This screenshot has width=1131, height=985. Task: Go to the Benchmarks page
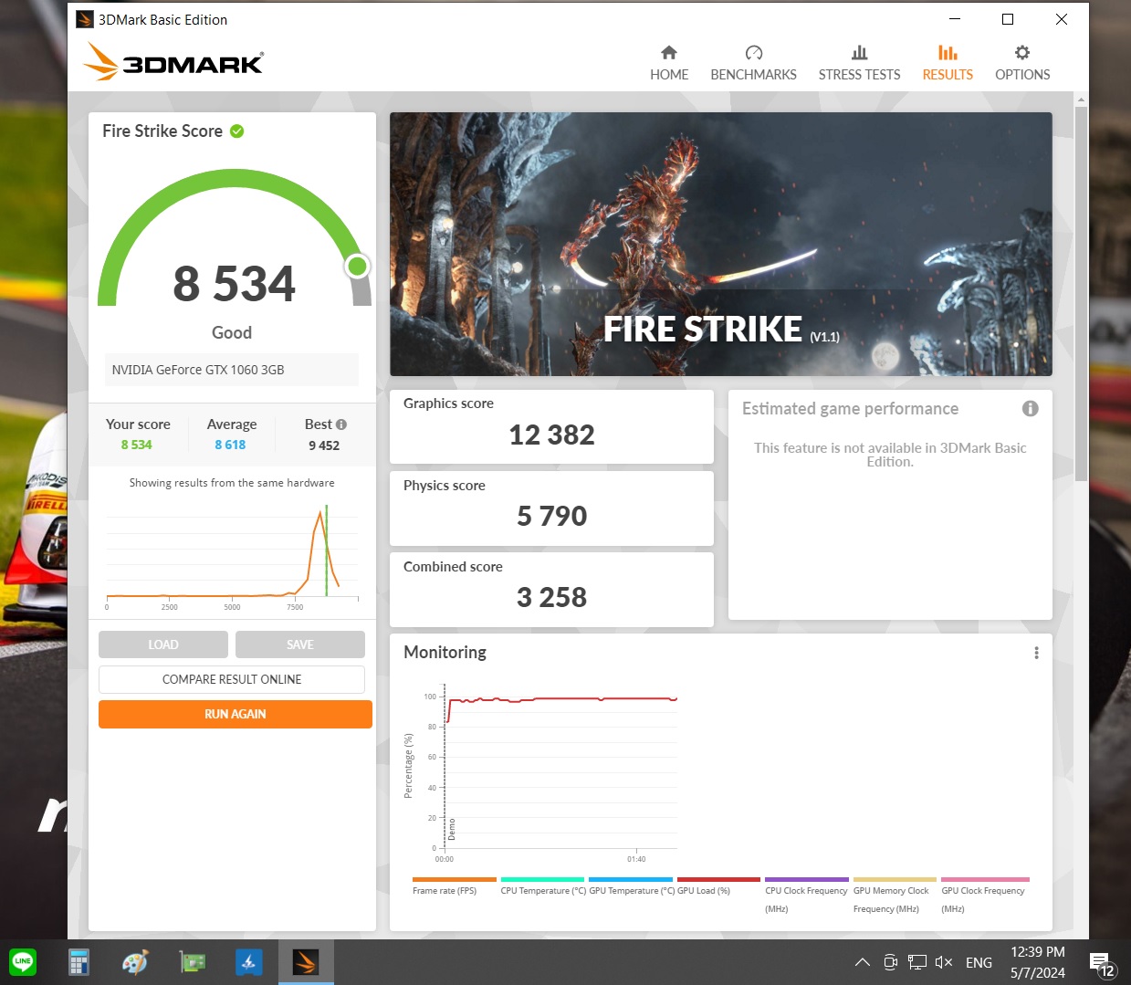coord(753,63)
